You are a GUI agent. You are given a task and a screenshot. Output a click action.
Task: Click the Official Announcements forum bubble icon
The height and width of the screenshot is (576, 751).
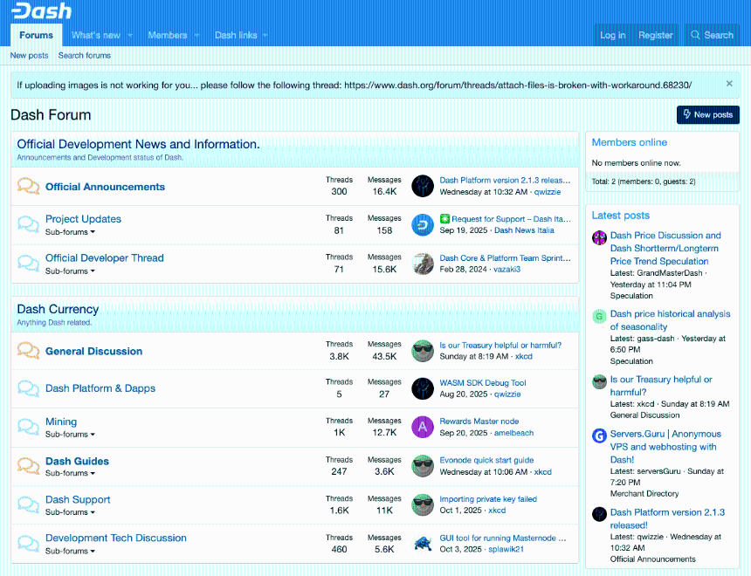(29, 187)
